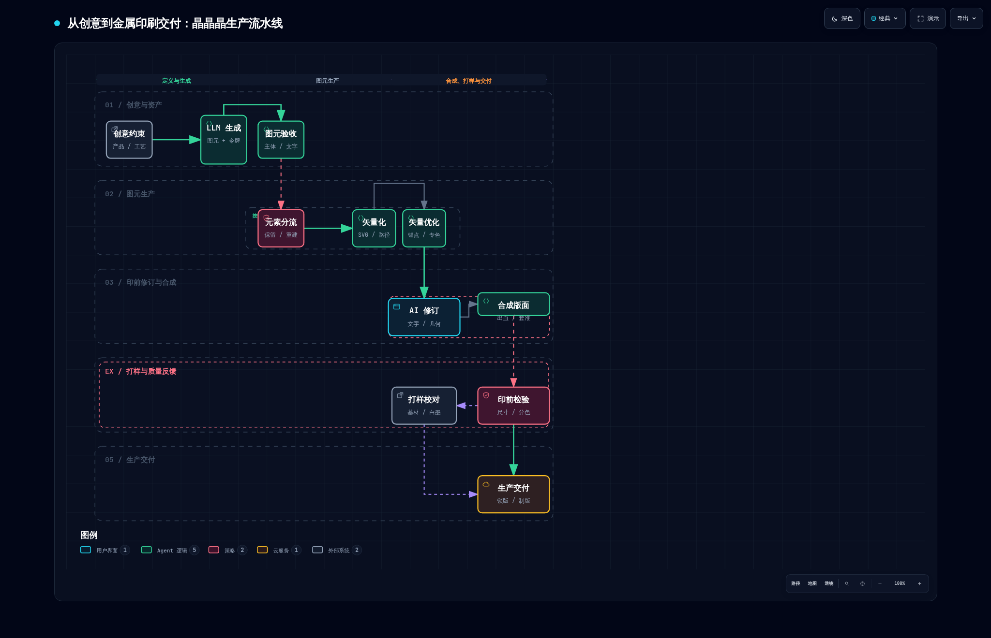Viewport: 991px width, 638px height.
Task: Click the 03 / 印前修订与合成 lane label
Action: (x=140, y=282)
